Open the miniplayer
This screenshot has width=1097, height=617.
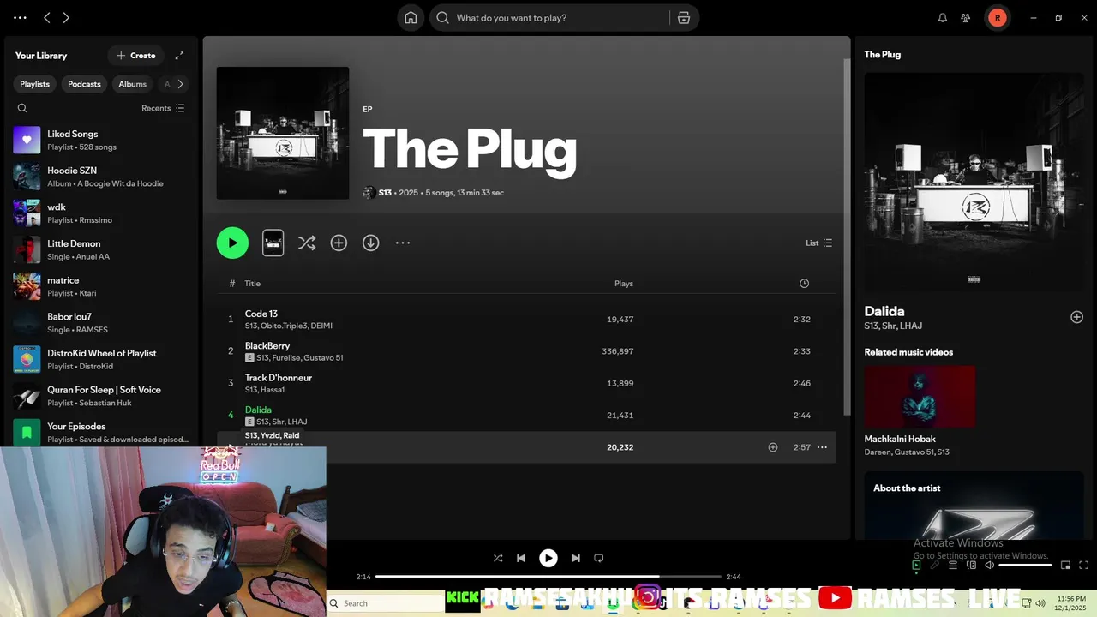(x=1065, y=565)
